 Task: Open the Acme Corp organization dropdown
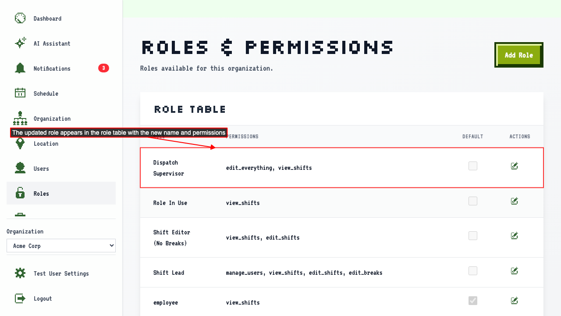[61, 246]
